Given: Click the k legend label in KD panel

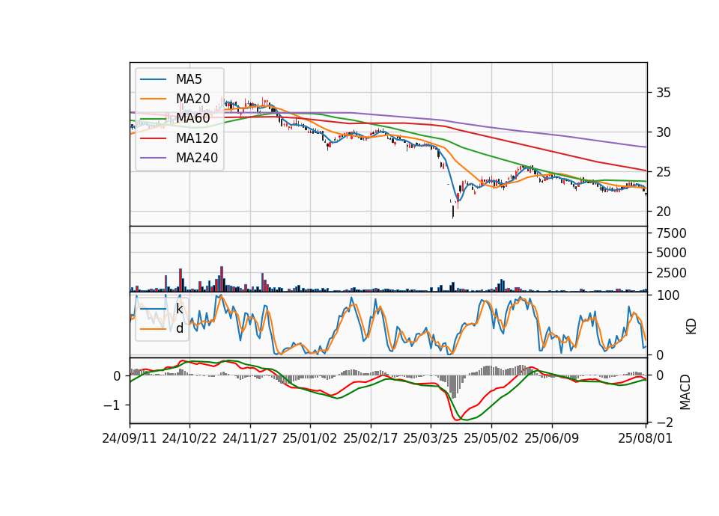Looking at the screenshot, I should [x=179, y=309].
